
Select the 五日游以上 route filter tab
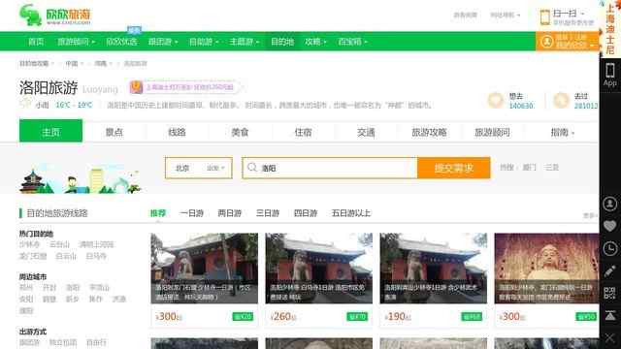351,213
